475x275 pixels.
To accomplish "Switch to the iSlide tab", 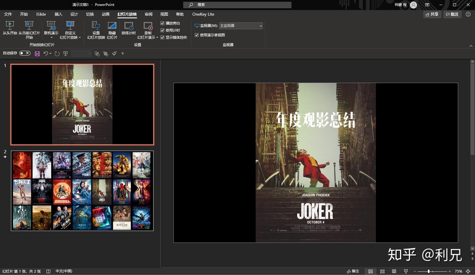I will click(41, 14).
